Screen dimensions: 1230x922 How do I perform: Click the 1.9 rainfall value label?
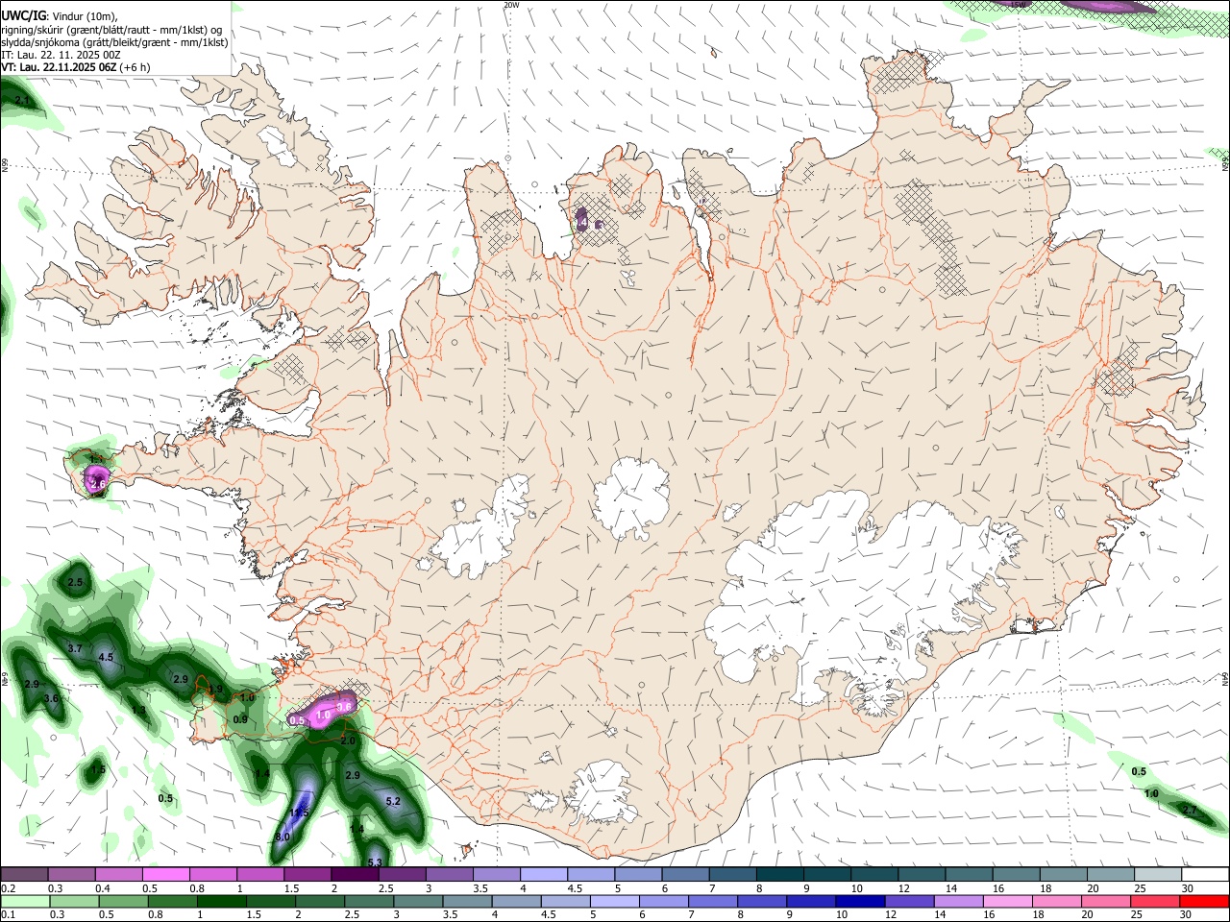tap(216, 690)
